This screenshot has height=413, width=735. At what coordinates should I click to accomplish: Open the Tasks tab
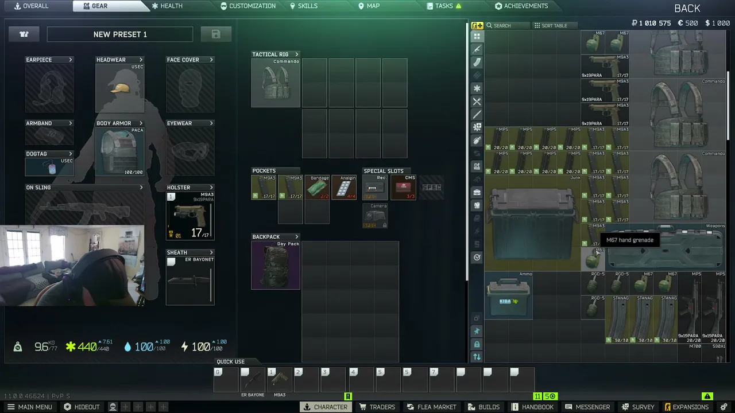coord(444,6)
